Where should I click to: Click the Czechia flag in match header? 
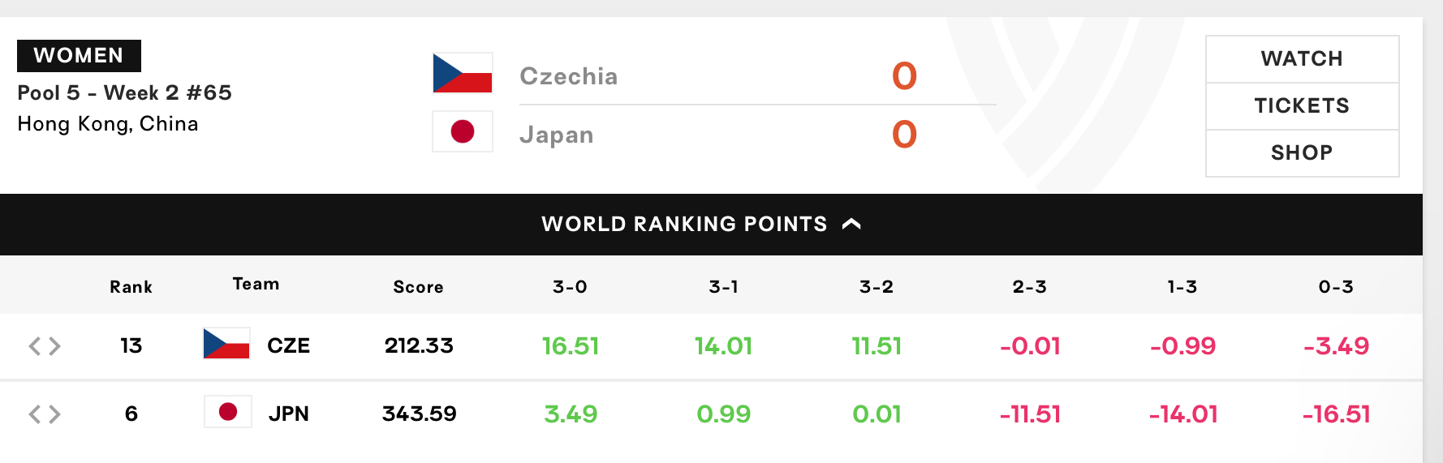coord(463,73)
